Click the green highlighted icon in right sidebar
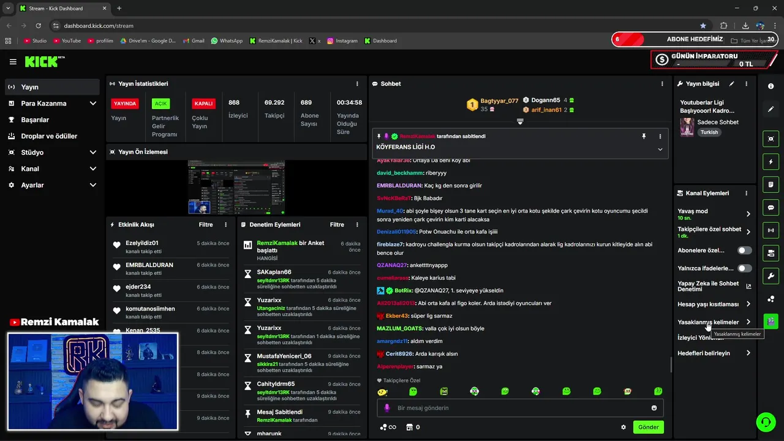The width and height of the screenshot is (784, 441). 771,321
